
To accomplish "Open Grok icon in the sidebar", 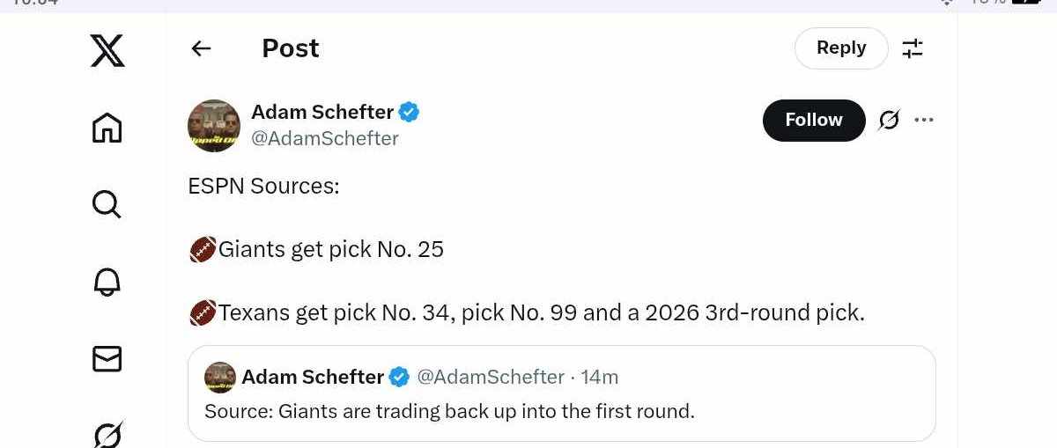I will pos(107,434).
